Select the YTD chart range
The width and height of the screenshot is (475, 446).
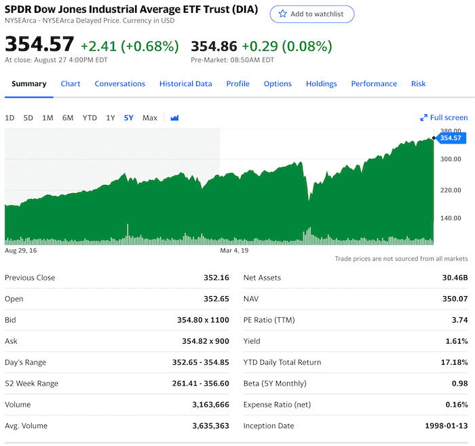(x=90, y=118)
